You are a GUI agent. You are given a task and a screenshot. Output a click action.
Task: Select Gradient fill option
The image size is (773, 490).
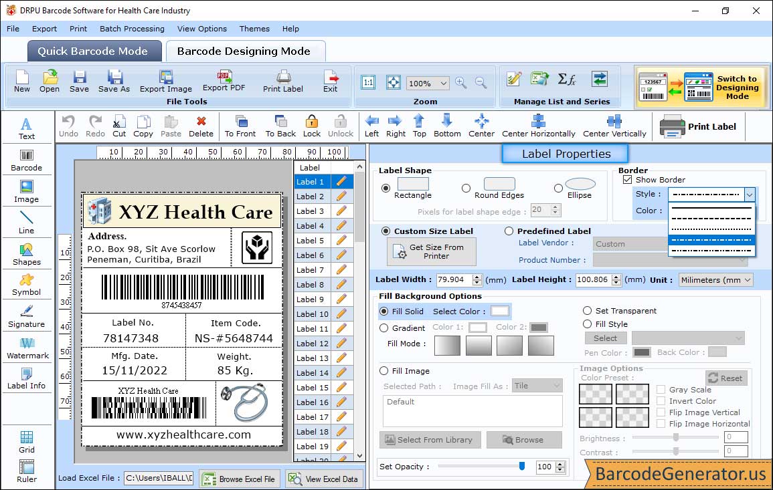tap(384, 328)
